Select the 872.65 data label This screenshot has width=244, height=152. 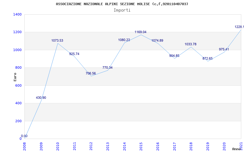tap(207, 59)
